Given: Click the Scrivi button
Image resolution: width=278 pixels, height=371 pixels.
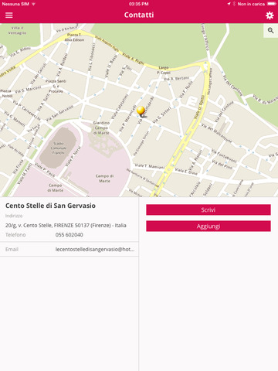Looking at the screenshot, I should tap(208, 209).
